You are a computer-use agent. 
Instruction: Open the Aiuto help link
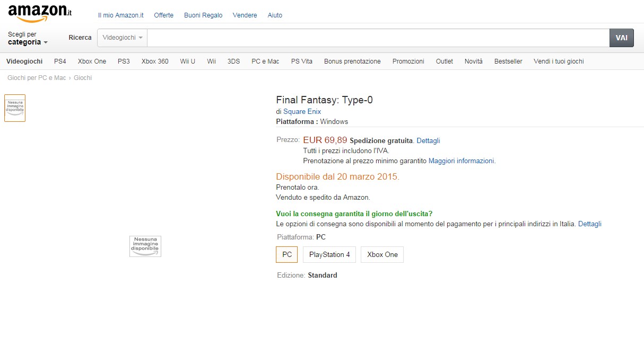(x=275, y=15)
